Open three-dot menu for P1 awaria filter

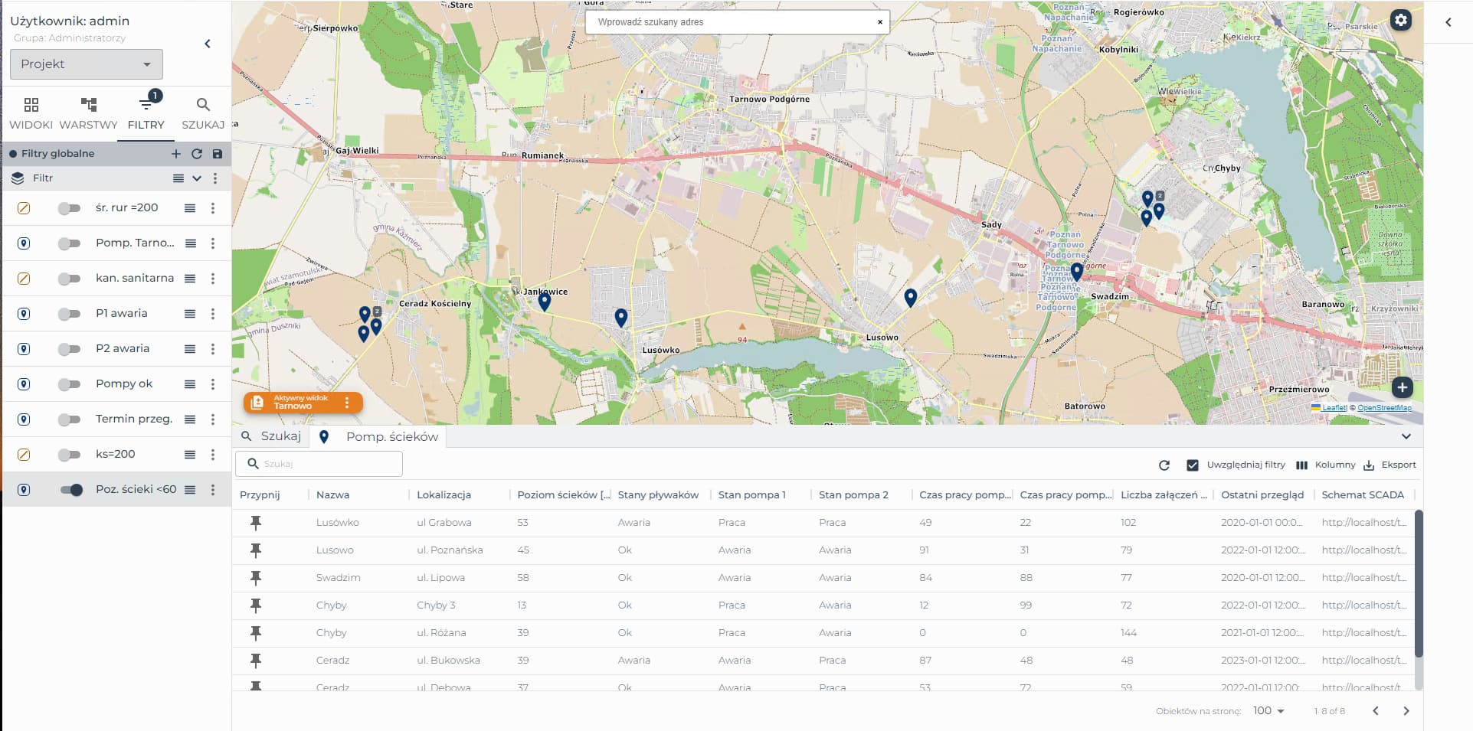pos(213,314)
